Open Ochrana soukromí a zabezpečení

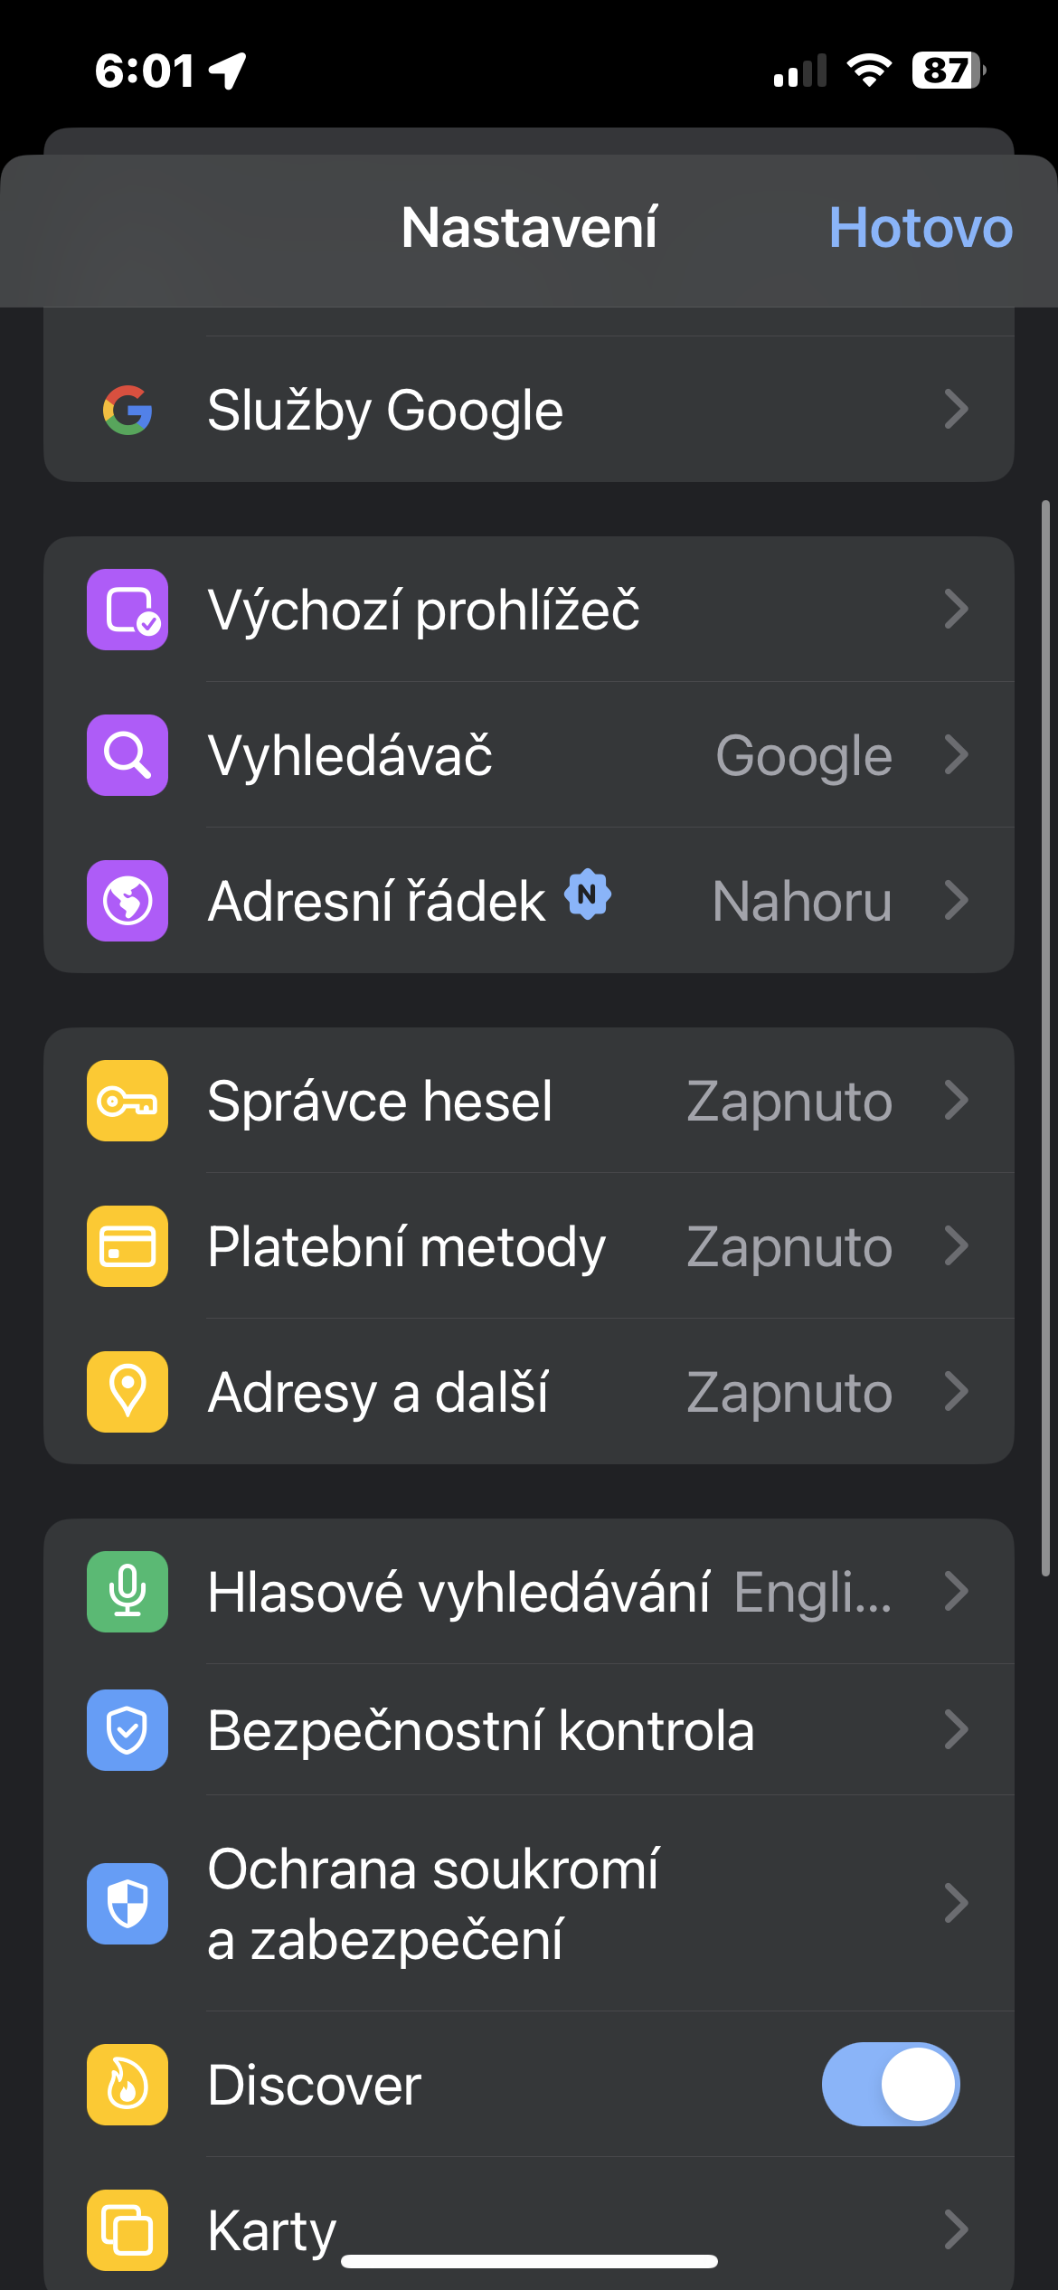coord(434,1904)
